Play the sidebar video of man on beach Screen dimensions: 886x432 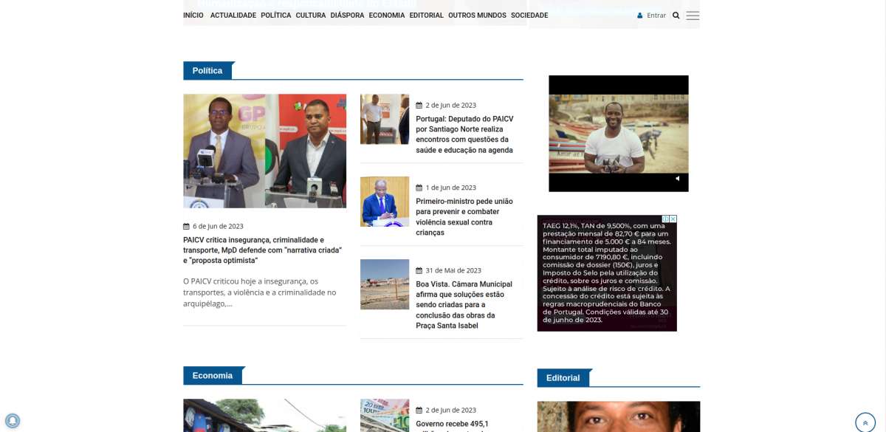pyautogui.click(x=619, y=134)
